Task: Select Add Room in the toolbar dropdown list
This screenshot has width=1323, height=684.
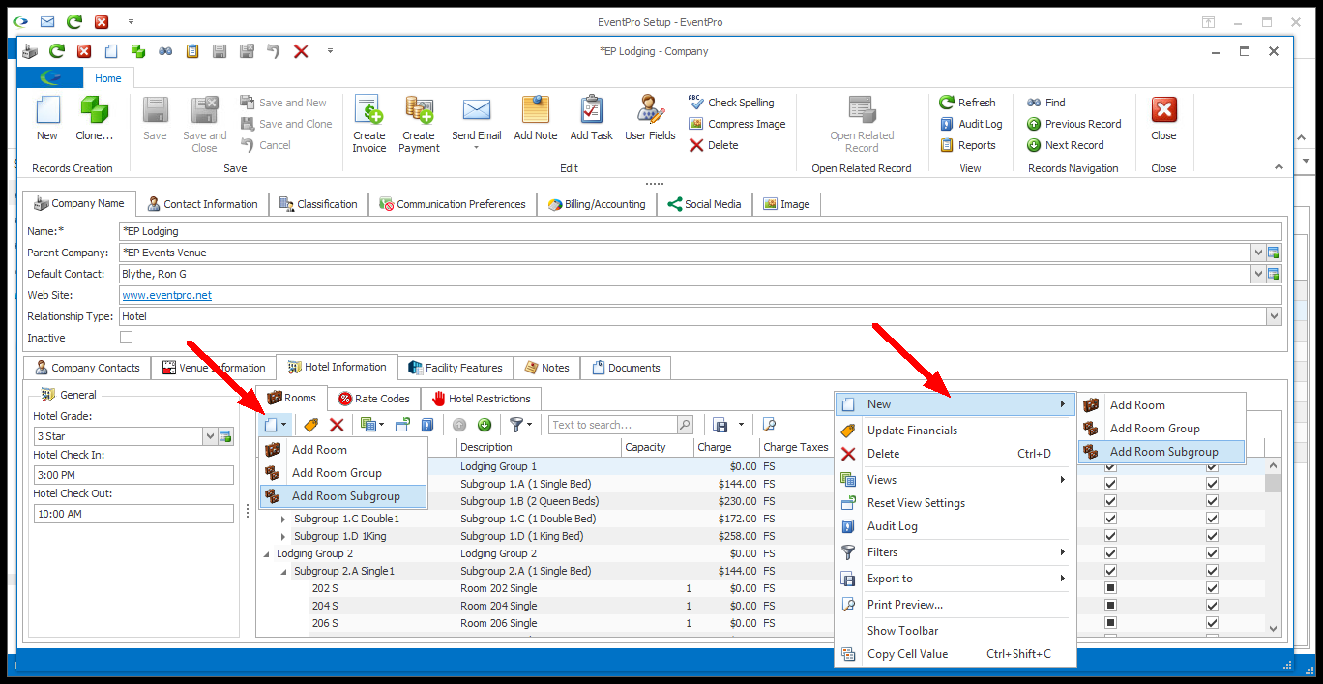Action: click(x=342, y=450)
